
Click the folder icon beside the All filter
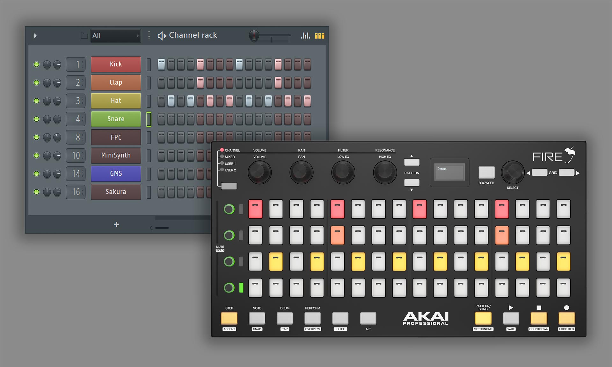pyautogui.click(x=84, y=36)
